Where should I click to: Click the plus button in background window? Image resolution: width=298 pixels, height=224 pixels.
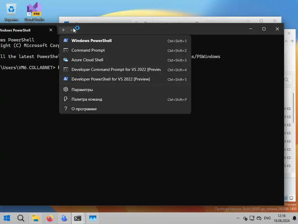(x=292, y=41)
